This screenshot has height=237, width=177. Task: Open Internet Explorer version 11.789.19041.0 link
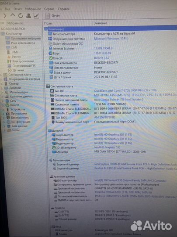click(x=103, y=48)
